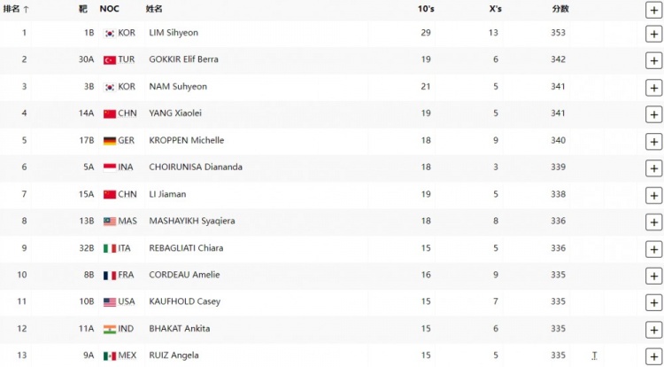Open plus icon for NAM Suhyeon
The height and width of the screenshot is (367, 664).
[x=654, y=88]
